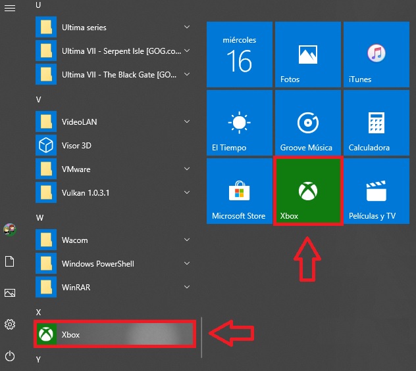Click the 'Visor 3D' app label

click(x=76, y=146)
